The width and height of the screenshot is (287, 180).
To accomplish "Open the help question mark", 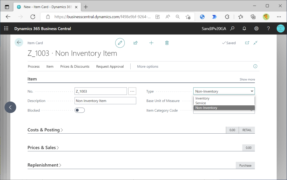I will (268, 29).
